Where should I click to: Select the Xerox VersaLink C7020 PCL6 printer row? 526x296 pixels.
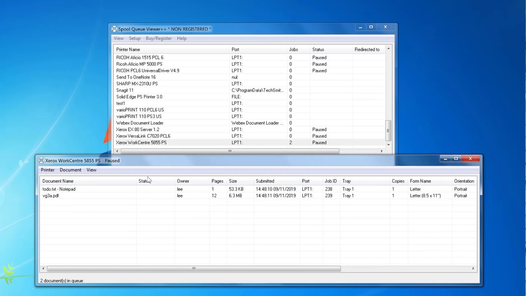point(249,136)
